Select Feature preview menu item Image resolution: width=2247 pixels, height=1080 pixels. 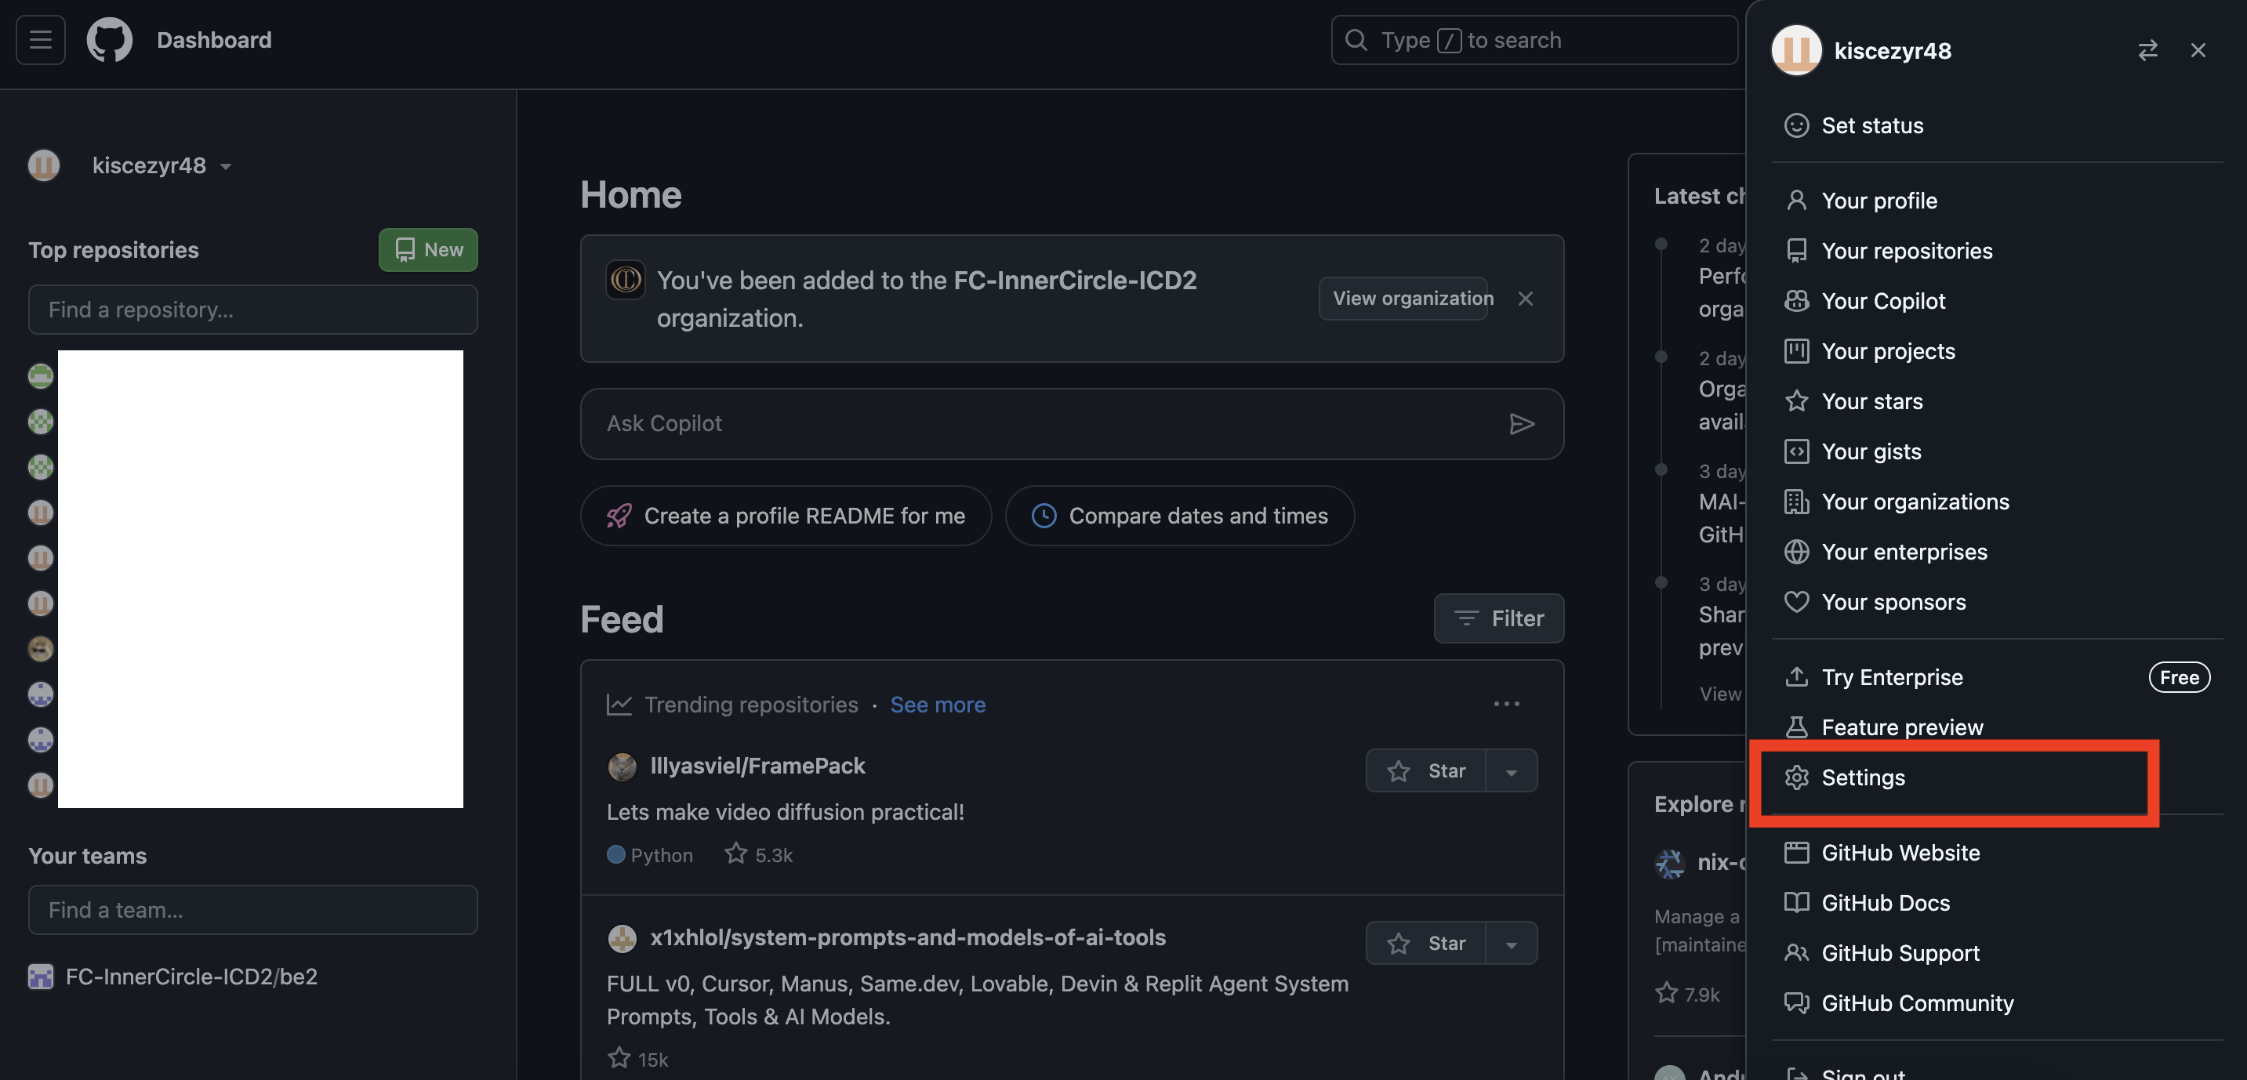[x=1997, y=728]
